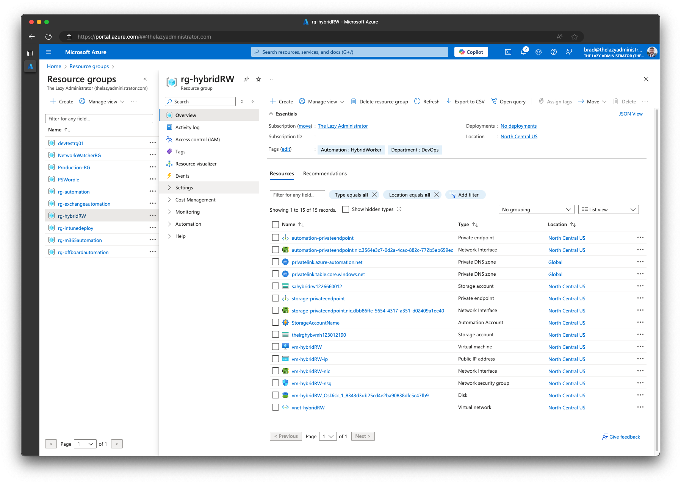The image size is (681, 484).
Task: Check vm-hybridRW-nsg row checkbox
Action: [276, 383]
